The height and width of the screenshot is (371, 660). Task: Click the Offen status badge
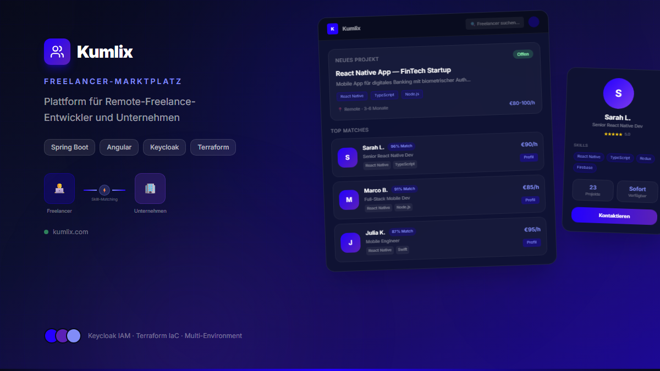tap(523, 54)
